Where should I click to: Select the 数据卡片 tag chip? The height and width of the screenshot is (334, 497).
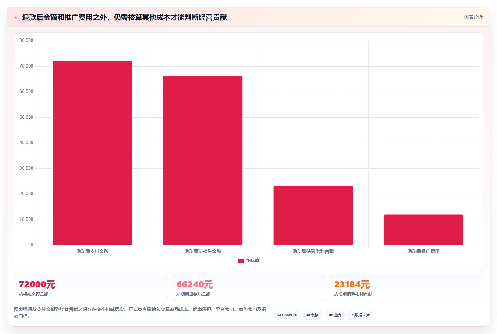tap(360, 315)
